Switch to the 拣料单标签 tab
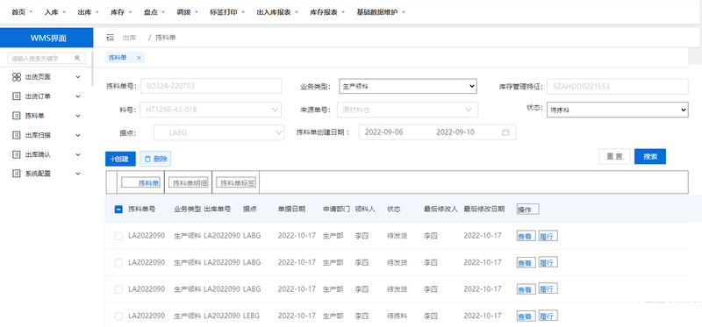Screen dimensions: 702x327 tap(236, 182)
